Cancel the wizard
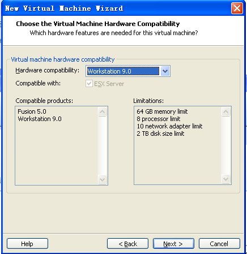 pyautogui.click(x=219, y=244)
